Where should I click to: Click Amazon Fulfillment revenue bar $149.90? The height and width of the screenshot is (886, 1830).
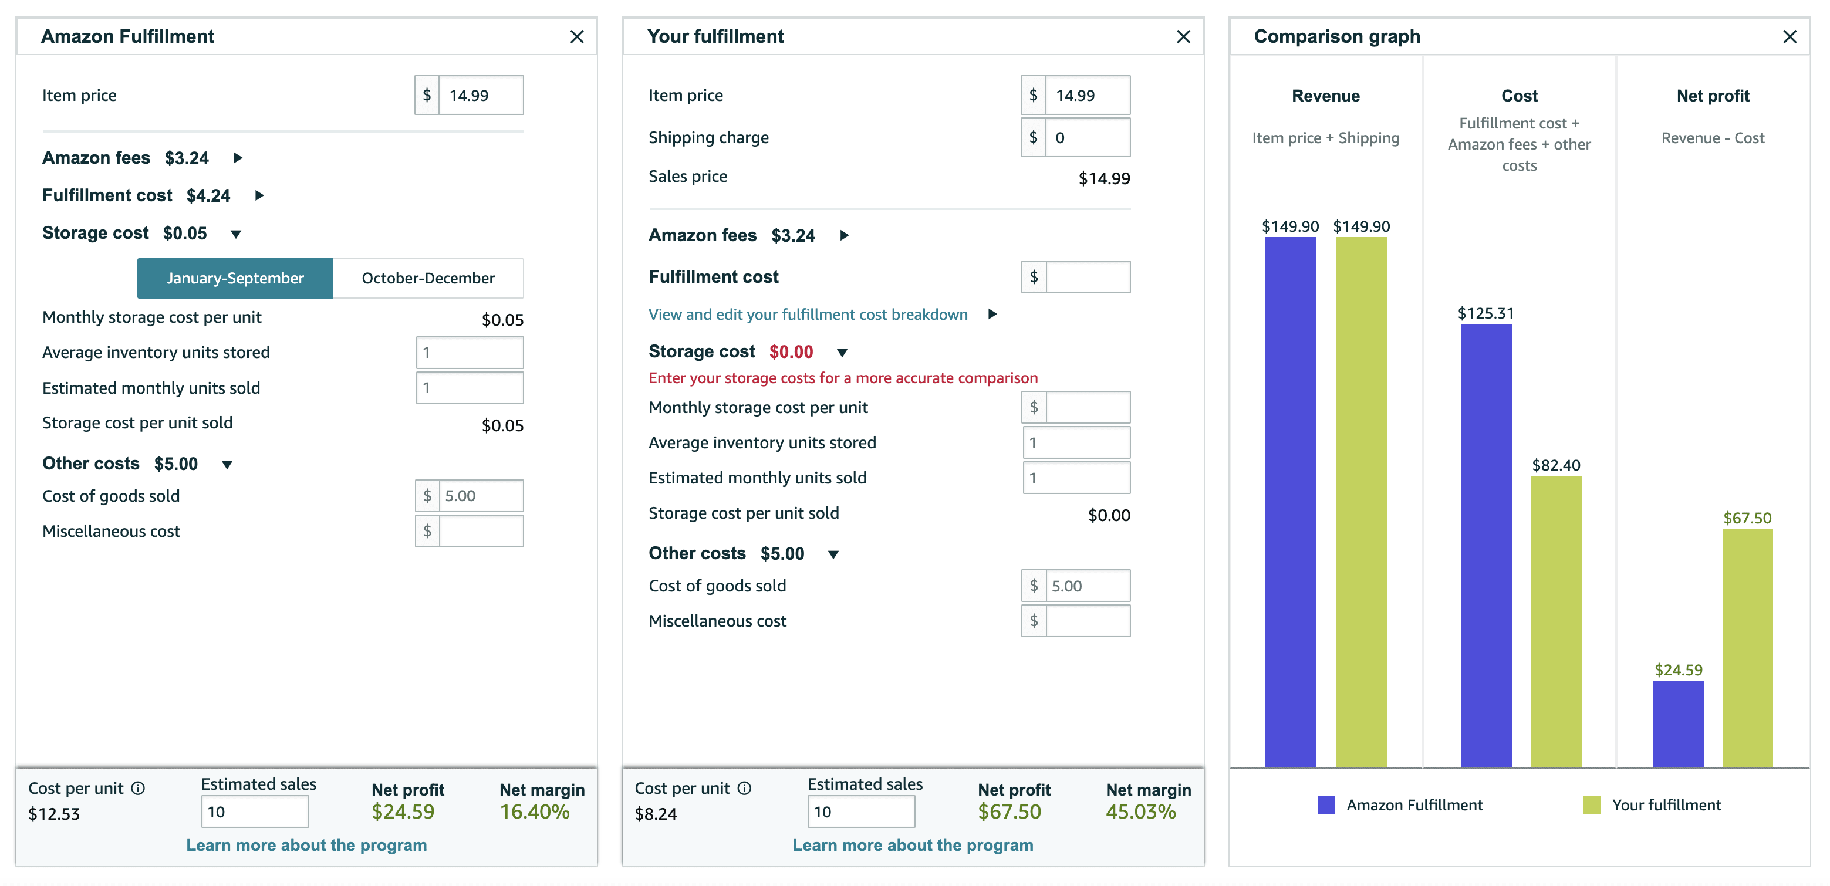click(x=1290, y=502)
